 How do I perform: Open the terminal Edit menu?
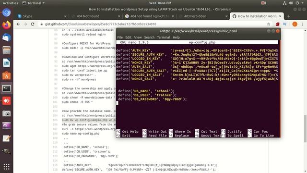tap(128, 37)
